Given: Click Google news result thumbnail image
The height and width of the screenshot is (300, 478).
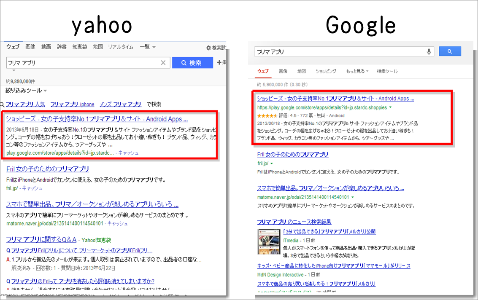Looking at the screenshot, I should pyautogui.click(x=269, y=242).
